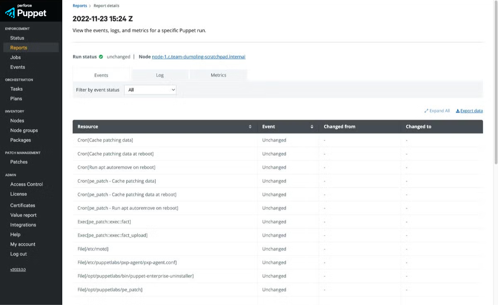Switch to the Metrics tab

(219, 75)
